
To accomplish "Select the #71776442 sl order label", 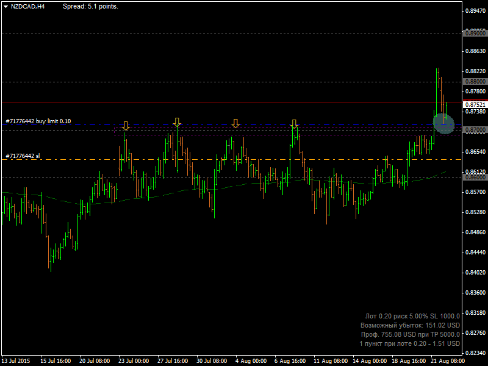I will 23,156.
